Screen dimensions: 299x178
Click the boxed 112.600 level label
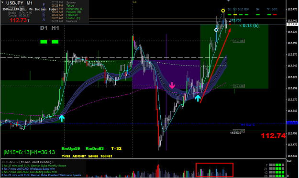pos(239,86)
